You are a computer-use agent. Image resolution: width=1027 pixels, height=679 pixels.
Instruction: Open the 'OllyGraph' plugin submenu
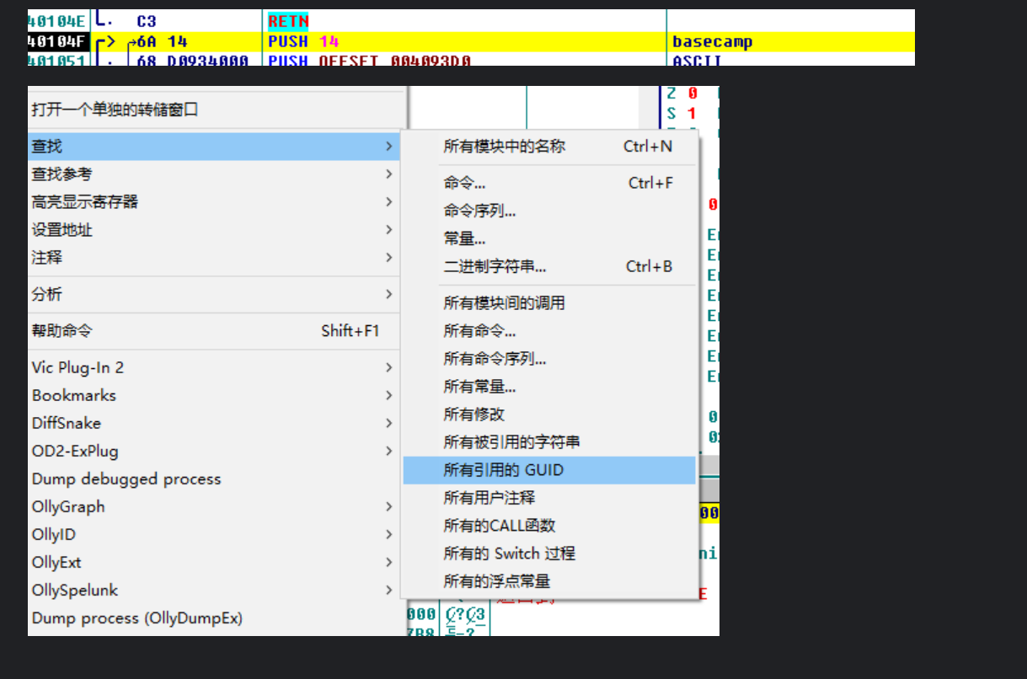point(68,506)
